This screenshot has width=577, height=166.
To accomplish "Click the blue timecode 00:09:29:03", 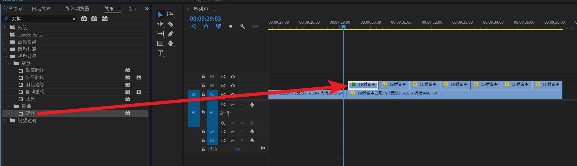I will point(205,19).
